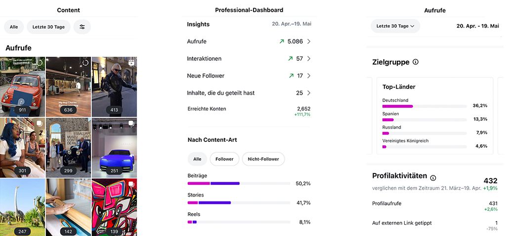Screen dimensions: 506x236
Task: Open Inhalte, die du geteilt hast row
Action: (249, 93)
